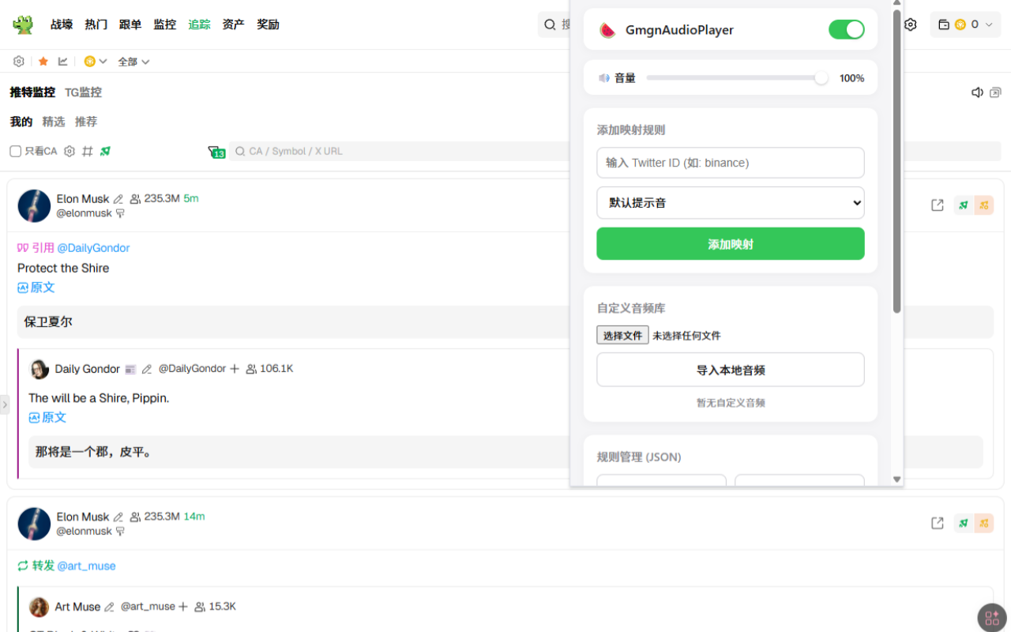The height and width of the screenshot is (632, 1011).
Task: Click the green 添加映射 button
Action: [731, 243]
